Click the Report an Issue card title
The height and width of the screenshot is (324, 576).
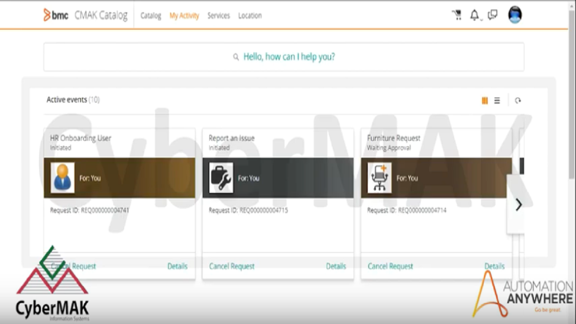coord(232,138)
